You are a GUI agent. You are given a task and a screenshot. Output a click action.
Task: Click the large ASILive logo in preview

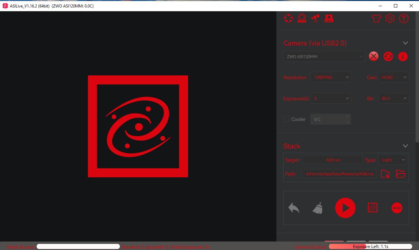(138, 126)
